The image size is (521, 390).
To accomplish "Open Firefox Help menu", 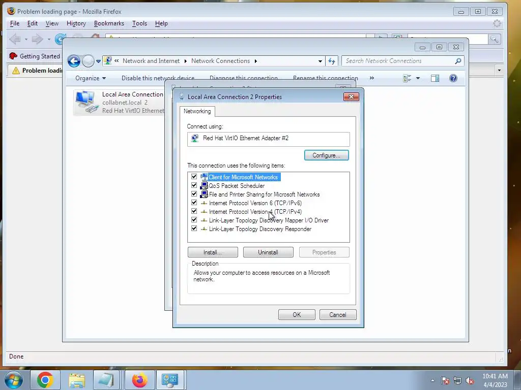I will 161,23.
